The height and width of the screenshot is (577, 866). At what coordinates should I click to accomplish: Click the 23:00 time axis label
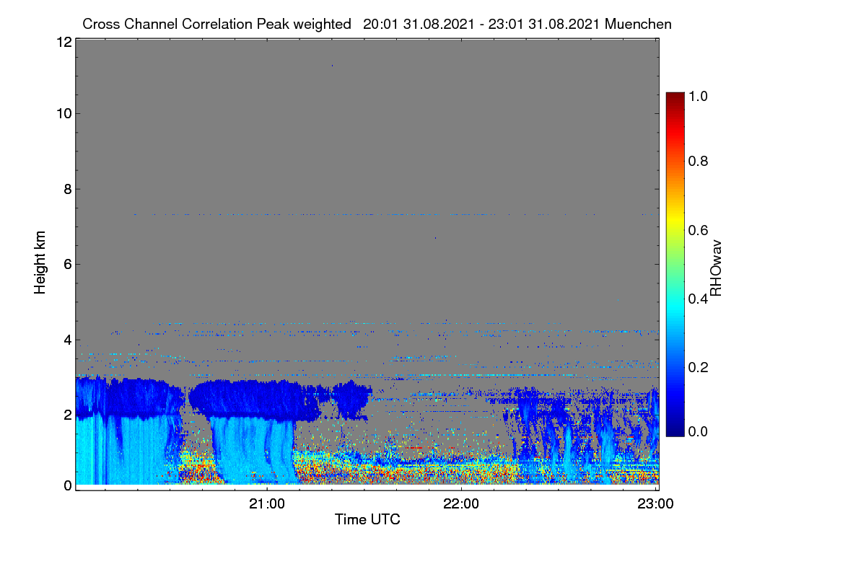pos(655,504)
